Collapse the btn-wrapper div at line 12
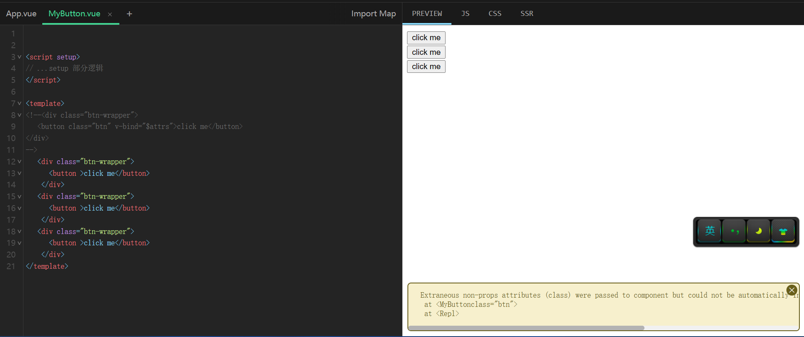 click(19, 162)
